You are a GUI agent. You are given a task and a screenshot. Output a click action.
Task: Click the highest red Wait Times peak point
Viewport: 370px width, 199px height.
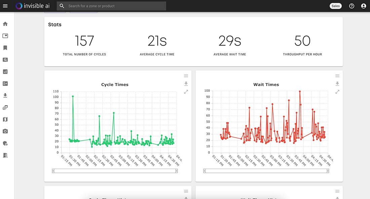coord(300,91)
